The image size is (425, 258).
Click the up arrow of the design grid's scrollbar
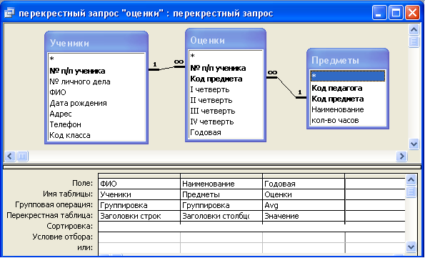click(411, 179)
